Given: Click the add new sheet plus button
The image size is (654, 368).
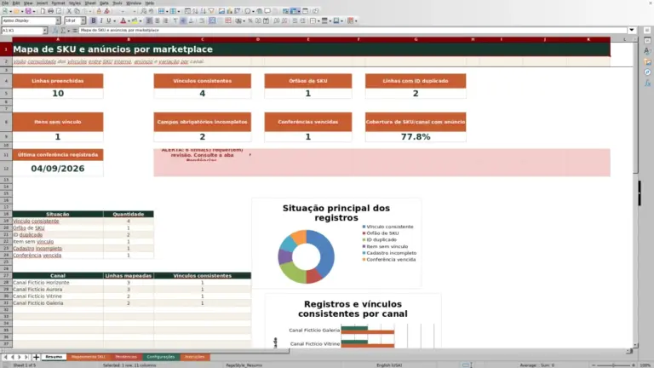Looking at the screenshot, I should pyautogui.click(x=36, y=357).
